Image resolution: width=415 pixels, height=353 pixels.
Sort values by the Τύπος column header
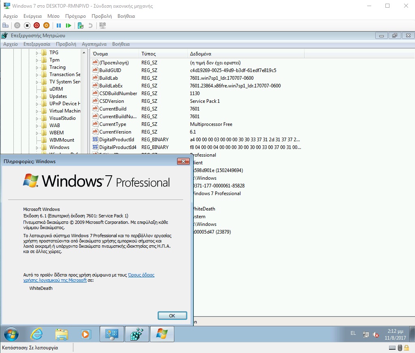(x=163, y=54)
